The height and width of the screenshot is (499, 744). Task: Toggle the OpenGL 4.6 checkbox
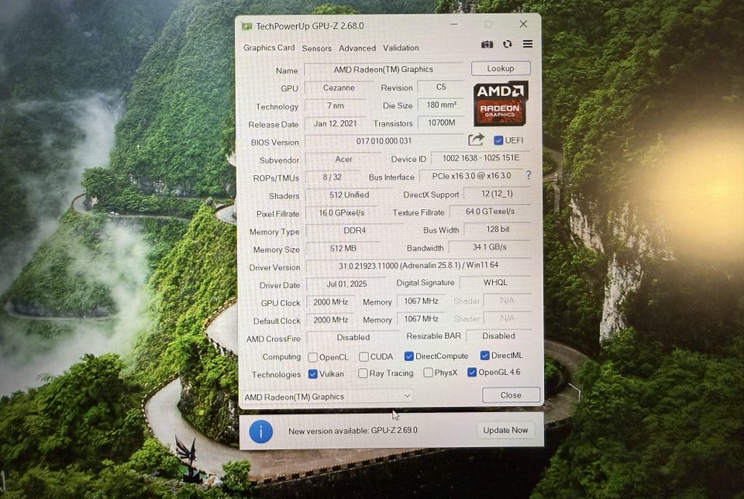tap(472, 372)
